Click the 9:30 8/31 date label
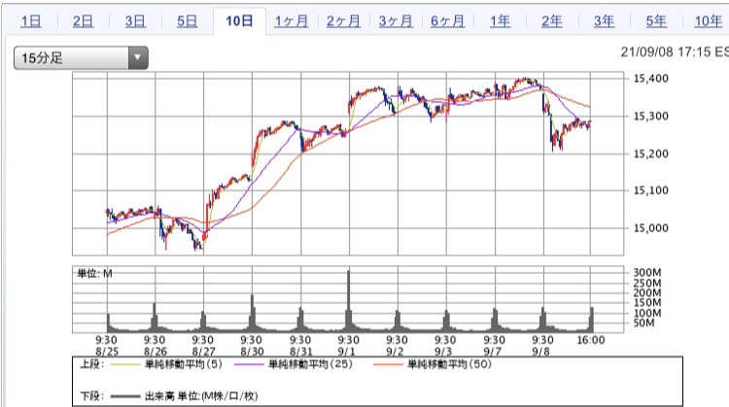This screenshot has height=407, width=729. [300, 346]
